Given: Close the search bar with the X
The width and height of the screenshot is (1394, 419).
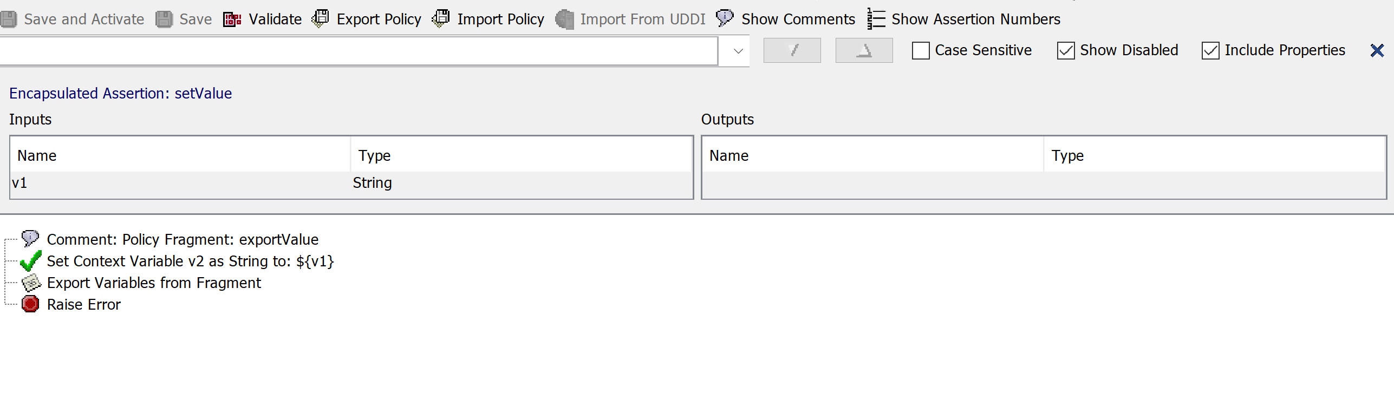Looking at the screenshot, I should 1377,50.
